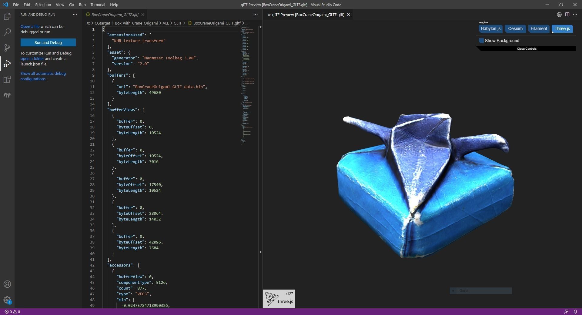Open the Extensions view
This screenshot has height=315, width=582.
[7, 80]
